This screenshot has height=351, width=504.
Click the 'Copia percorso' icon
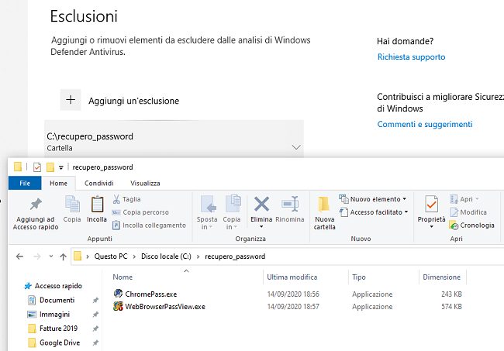click(x=116, y=212)
